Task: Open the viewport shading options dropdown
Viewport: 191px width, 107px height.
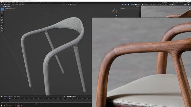Action: pos(140,5)
